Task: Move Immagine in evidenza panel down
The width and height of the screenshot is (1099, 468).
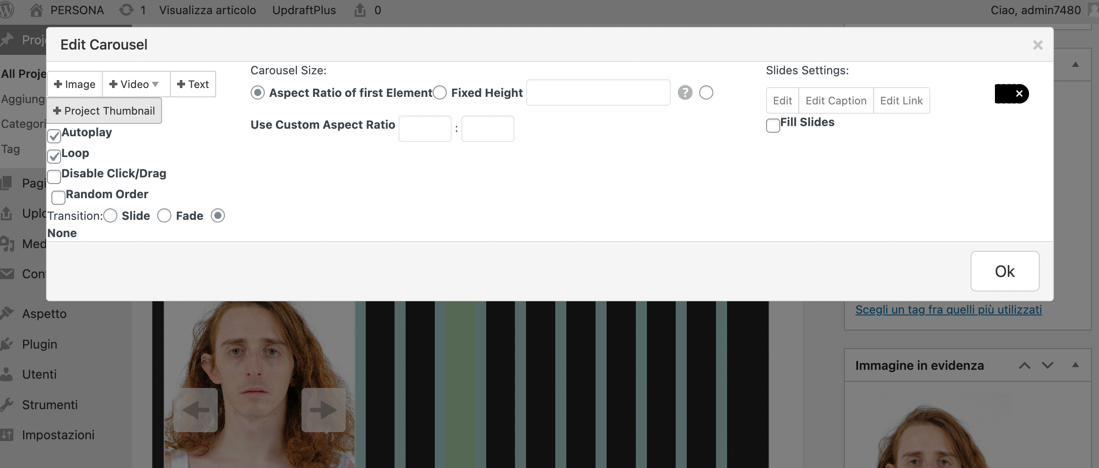Action: click(1048, 365)
